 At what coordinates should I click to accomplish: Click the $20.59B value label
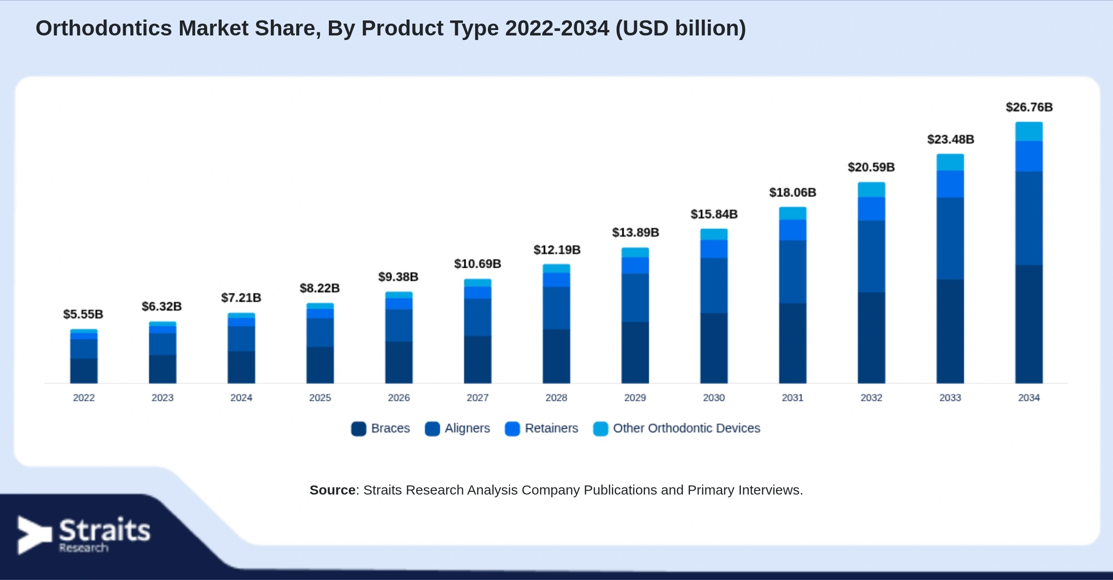(x=871, y=167)
